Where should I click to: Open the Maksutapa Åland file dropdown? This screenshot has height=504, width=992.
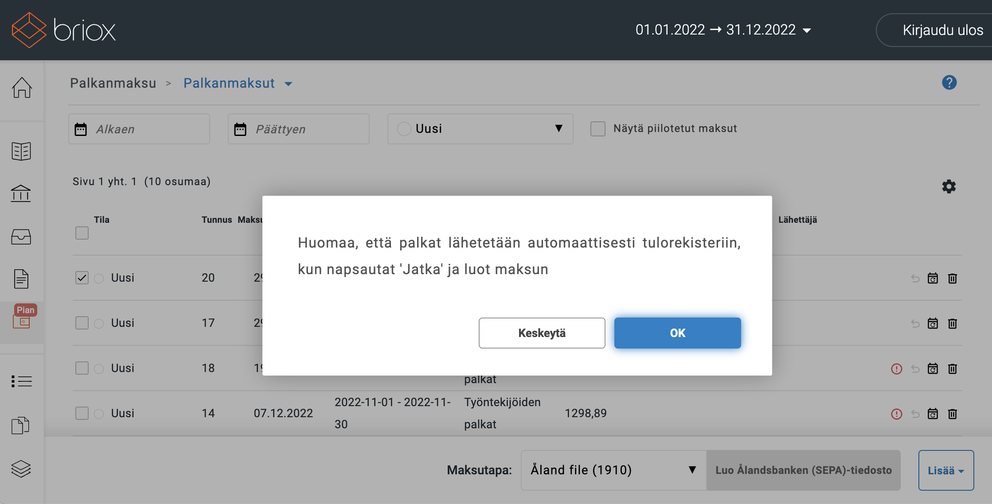[613, 470]
